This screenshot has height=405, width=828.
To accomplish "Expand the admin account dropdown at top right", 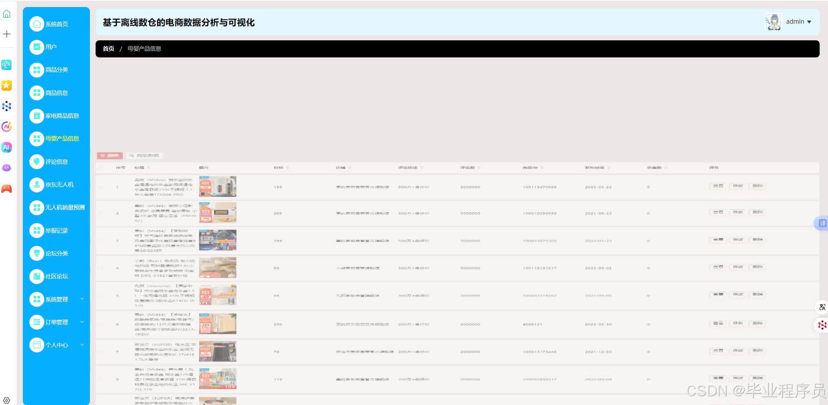I will [799, 21].
